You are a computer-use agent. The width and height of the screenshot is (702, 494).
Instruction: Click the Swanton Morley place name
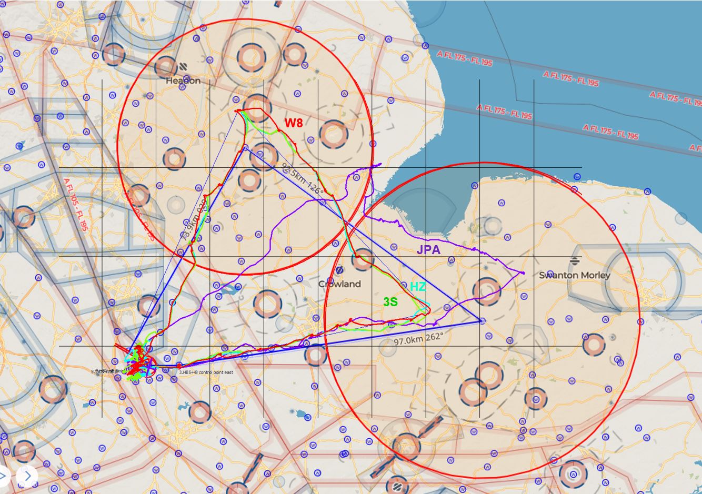[x=575, y=275]
